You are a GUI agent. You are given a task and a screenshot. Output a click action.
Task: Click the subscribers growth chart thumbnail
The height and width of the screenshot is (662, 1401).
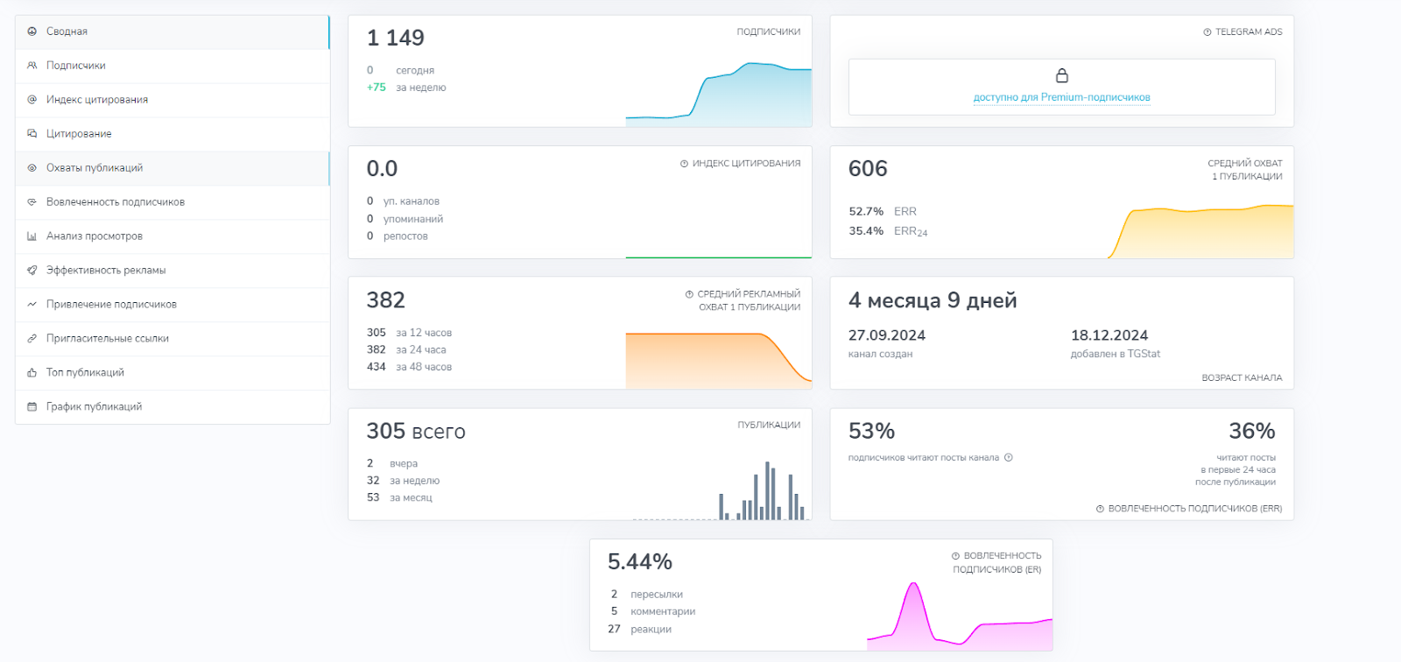coord(719,94)
